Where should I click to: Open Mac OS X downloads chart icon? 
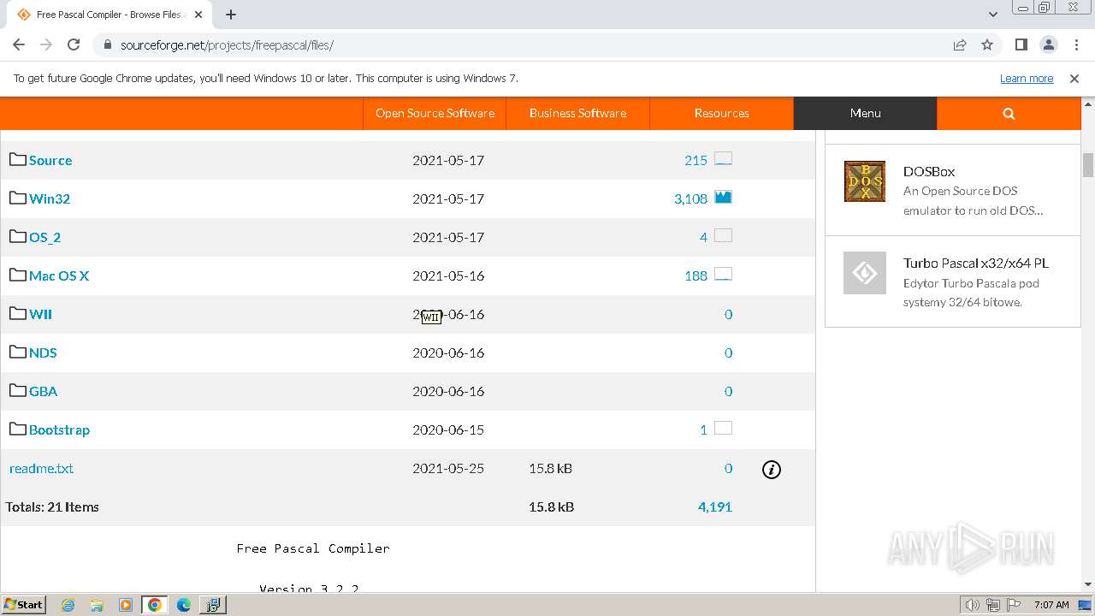723,275
